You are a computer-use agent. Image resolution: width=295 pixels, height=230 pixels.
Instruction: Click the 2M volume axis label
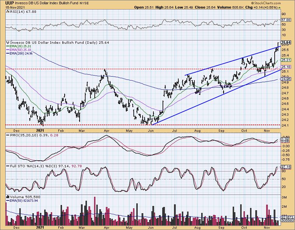[284, 207]
